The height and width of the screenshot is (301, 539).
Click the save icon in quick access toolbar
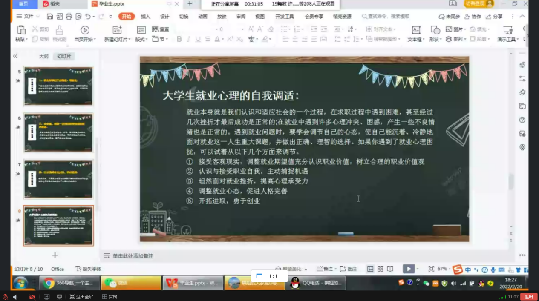[50, 17]
